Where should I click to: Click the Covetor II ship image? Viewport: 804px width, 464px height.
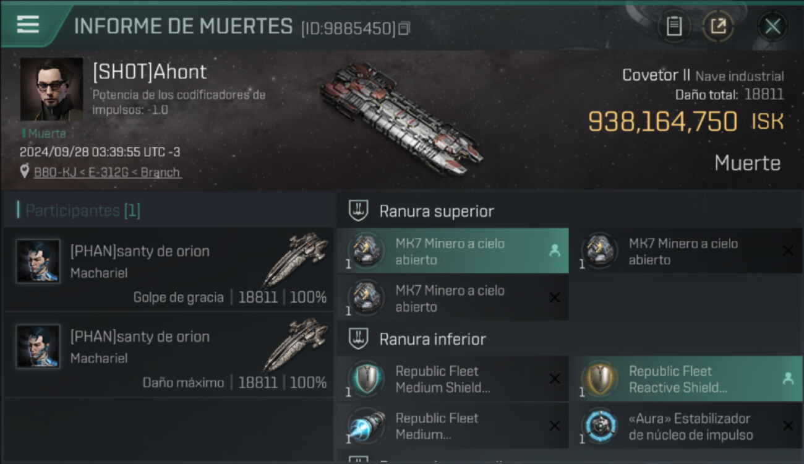pyautogui.click(x=401, y=118)
